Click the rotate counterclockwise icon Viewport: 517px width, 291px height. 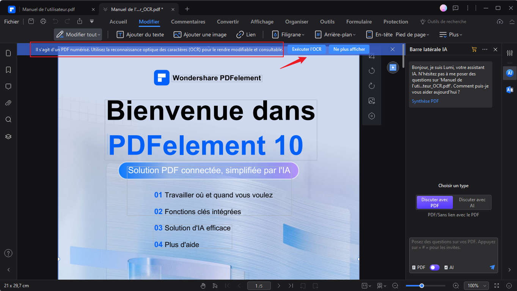tap(372, 71)
